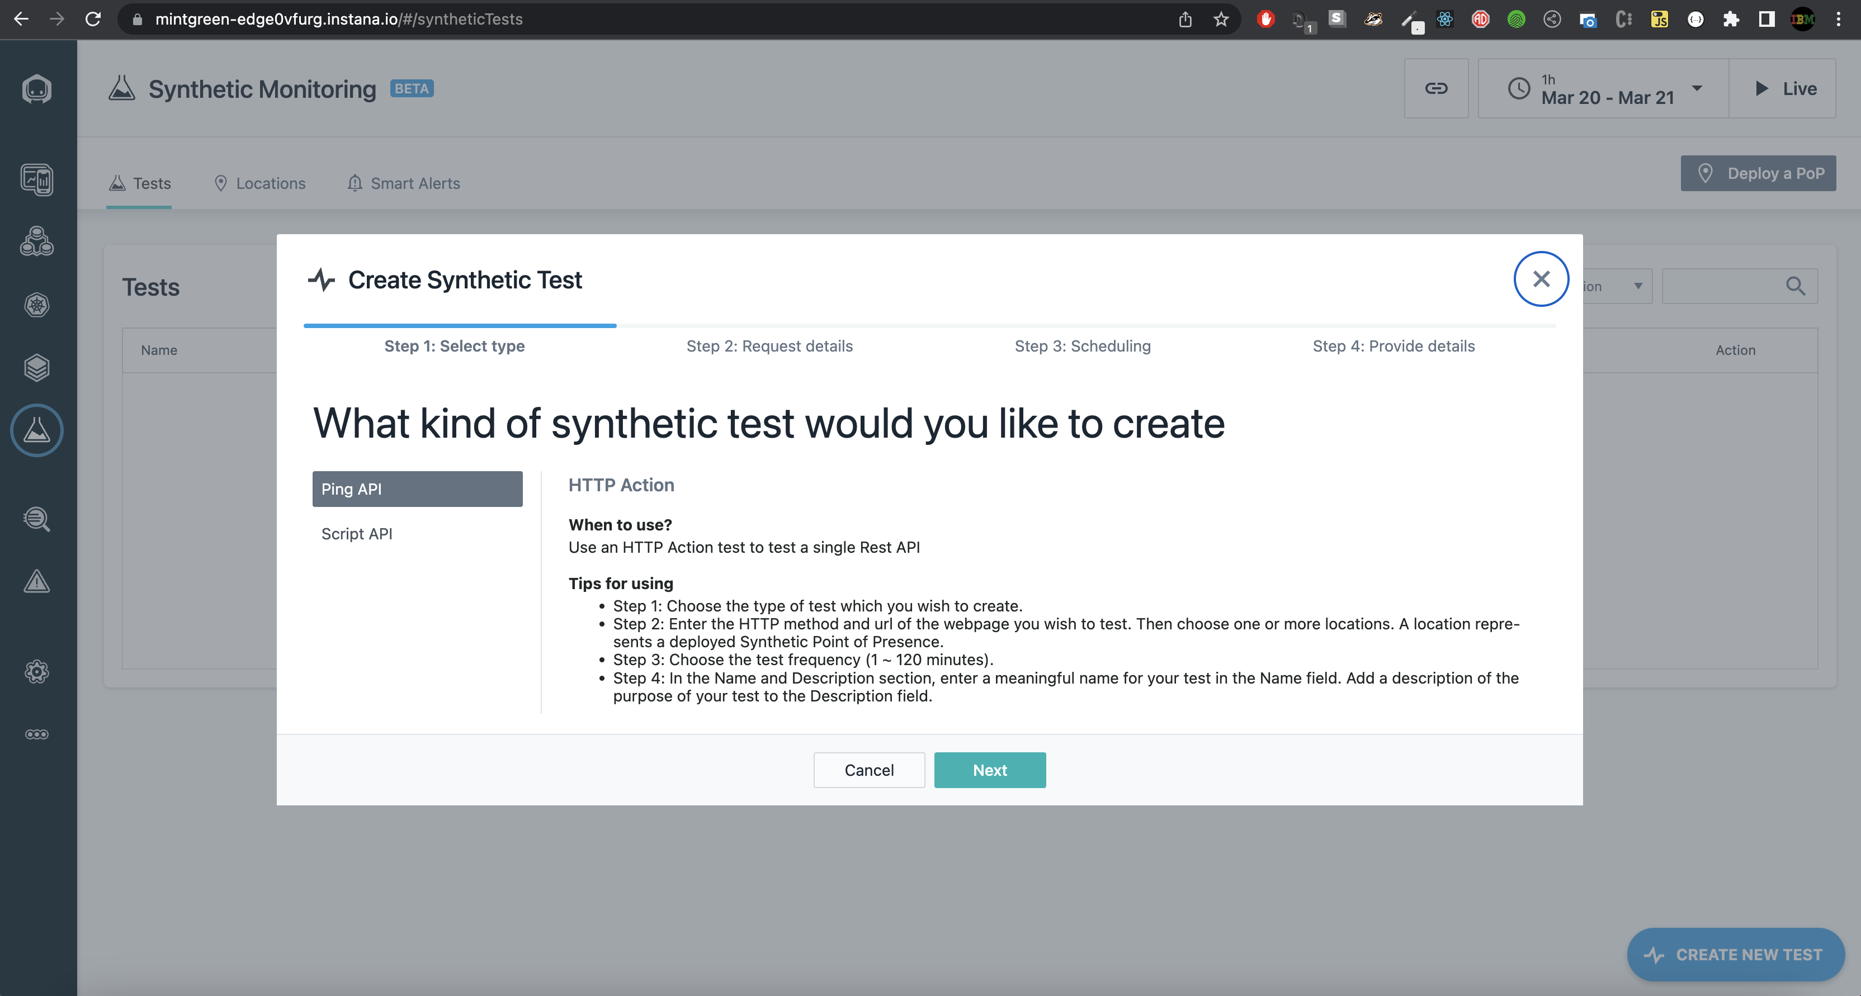Select the Script API test type
Screen dimensions: 1861x996
point(357,534)
